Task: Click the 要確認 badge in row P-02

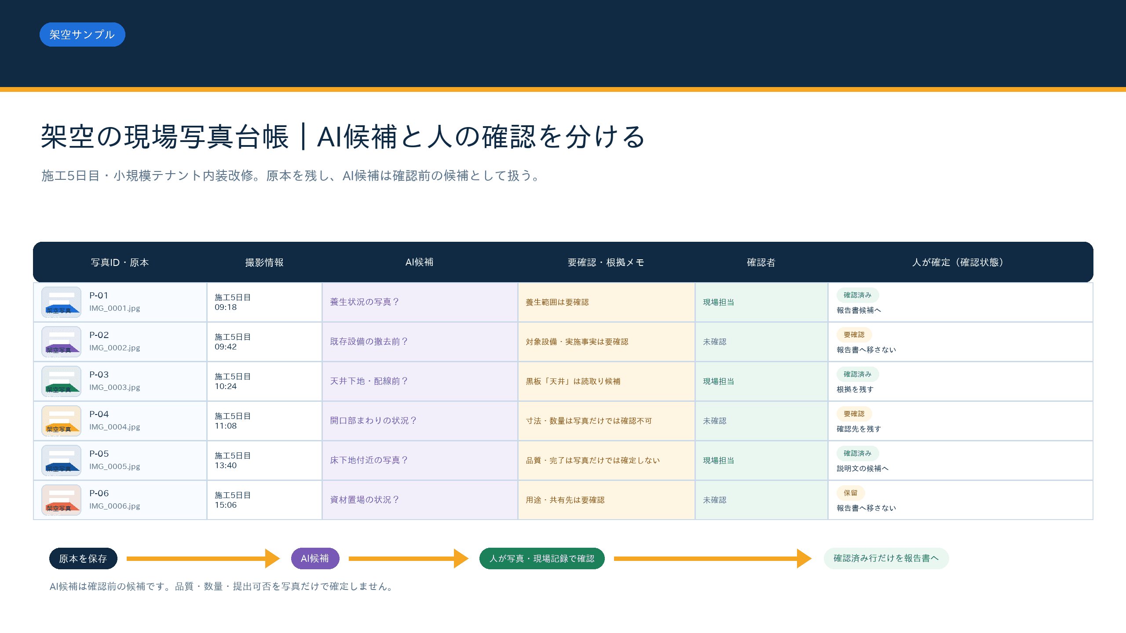Action: point(854,335)
